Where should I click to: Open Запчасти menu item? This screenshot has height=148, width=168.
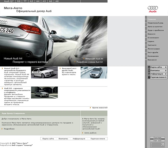click(152, 45)
